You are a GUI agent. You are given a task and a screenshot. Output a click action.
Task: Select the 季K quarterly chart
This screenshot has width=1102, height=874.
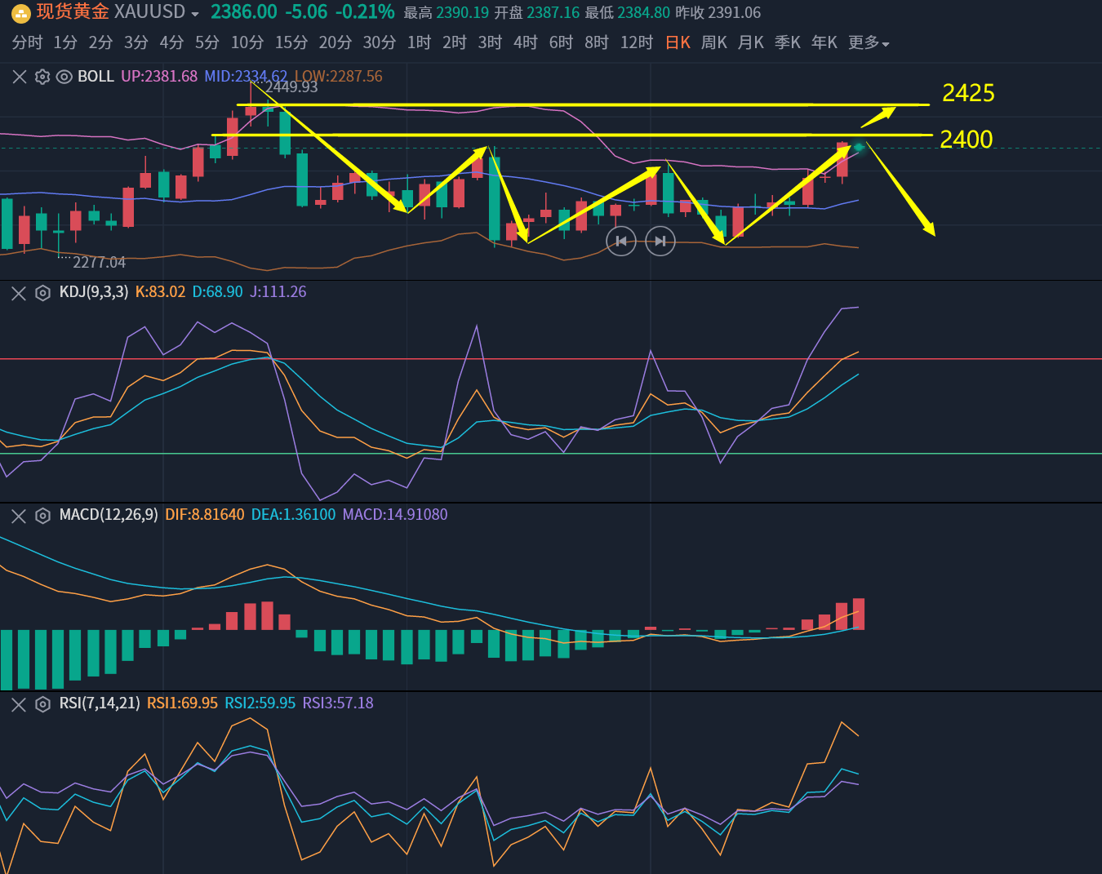[788, 42]
